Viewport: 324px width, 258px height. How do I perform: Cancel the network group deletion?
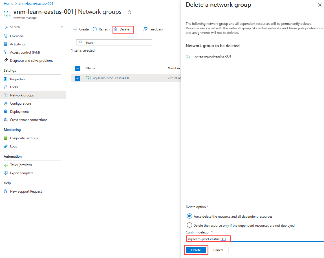coord(218,250)
